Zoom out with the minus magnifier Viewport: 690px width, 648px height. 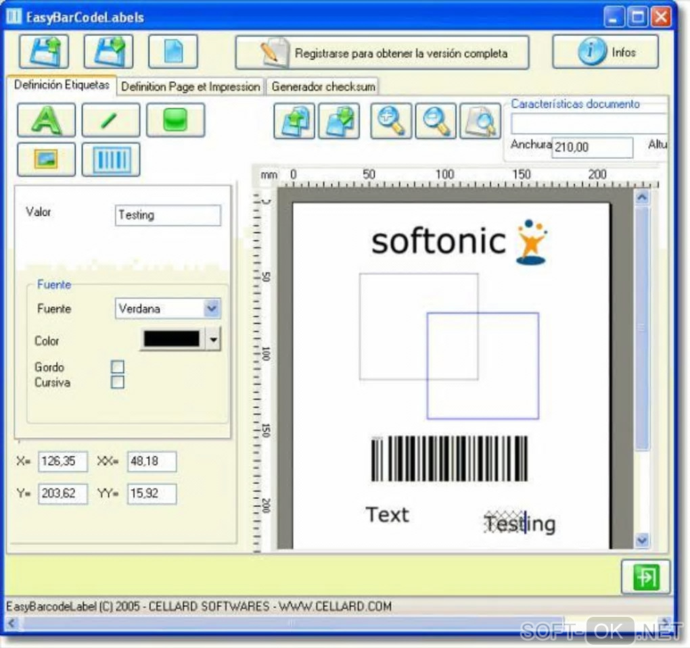(436, 122)
